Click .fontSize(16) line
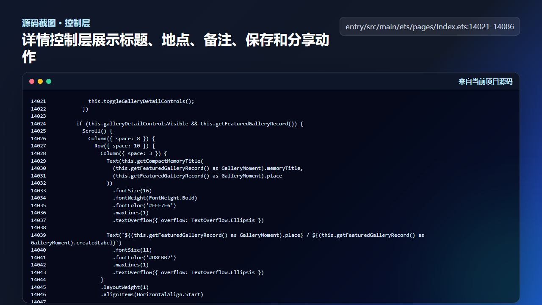Image resolution: width=542 pixels, height=305 pixels. click(x=132, y=191)
